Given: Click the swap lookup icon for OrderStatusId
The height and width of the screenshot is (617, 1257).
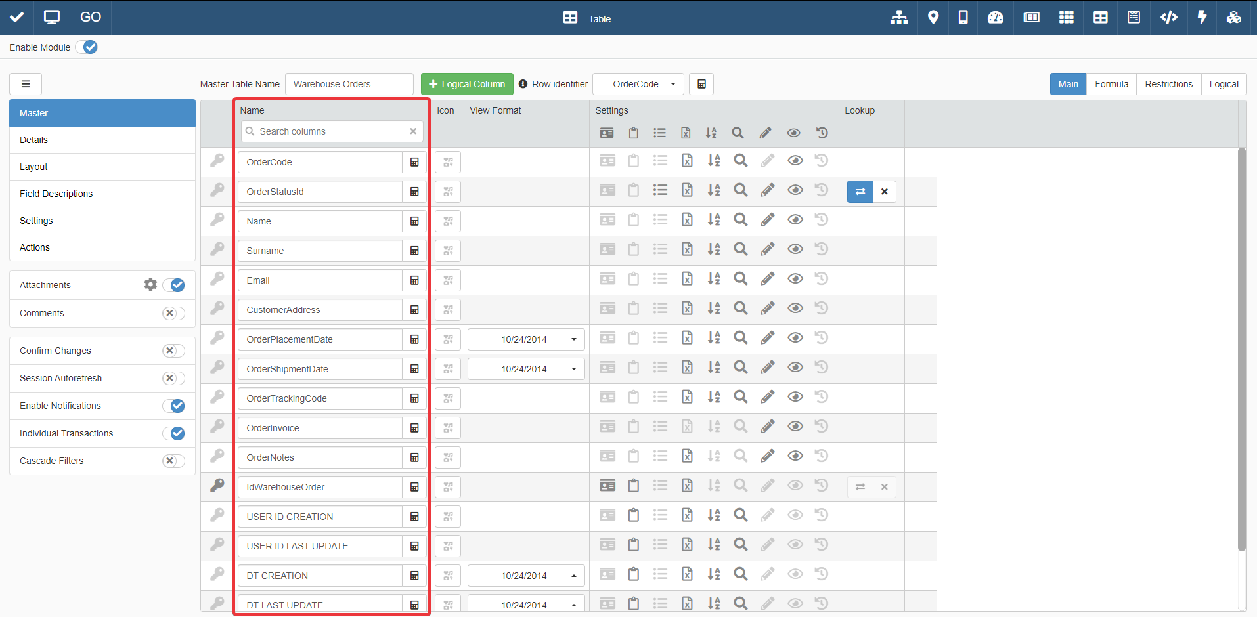Looking at the screenshot, I should point(860,192).
